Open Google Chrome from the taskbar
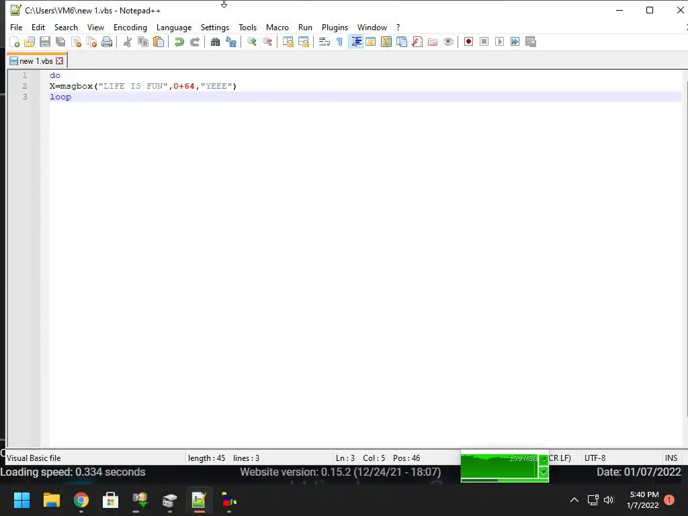Screen dimensions: 688x516 point(81,500)
